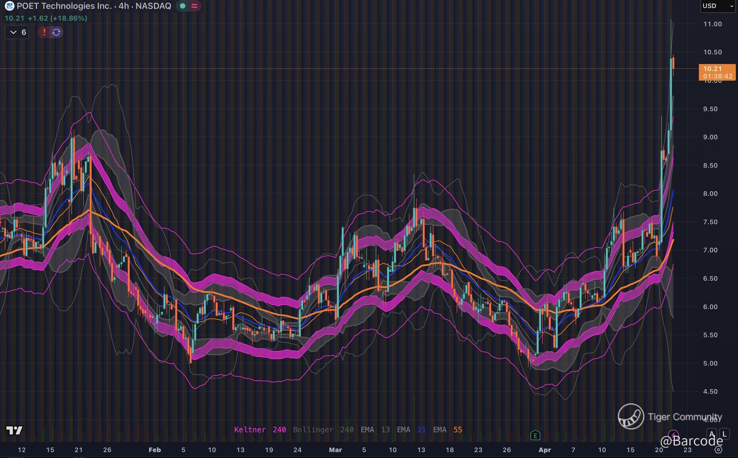Open the green earnings E marker

coord(535,436)
